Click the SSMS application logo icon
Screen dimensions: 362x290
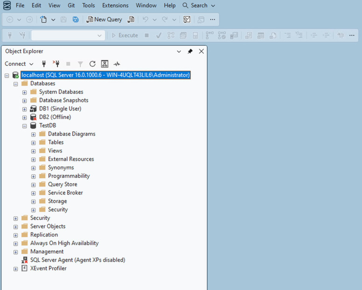coord(7,6)
